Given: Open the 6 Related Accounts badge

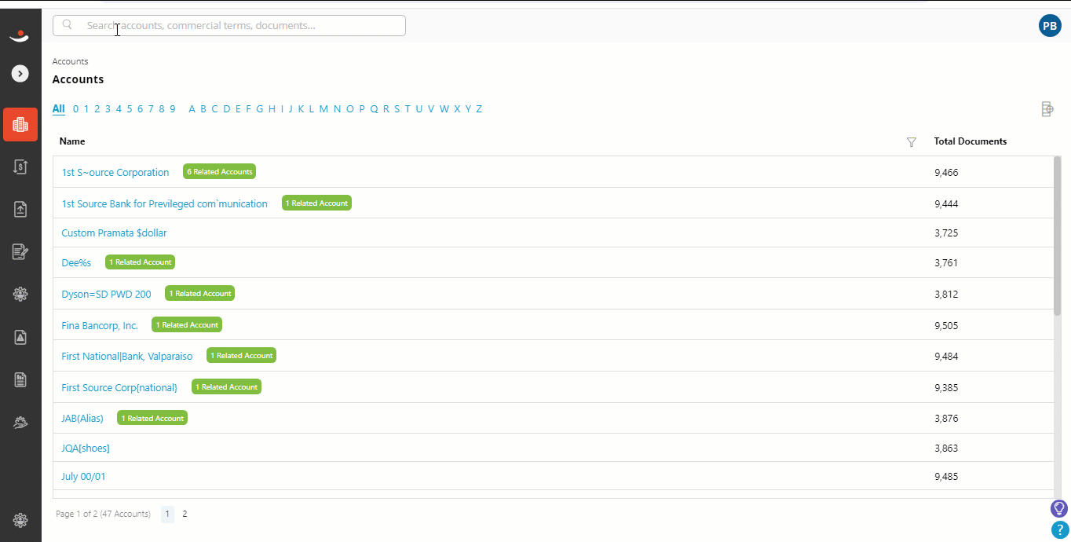Looking at the screenshot, I should (220, 171).
